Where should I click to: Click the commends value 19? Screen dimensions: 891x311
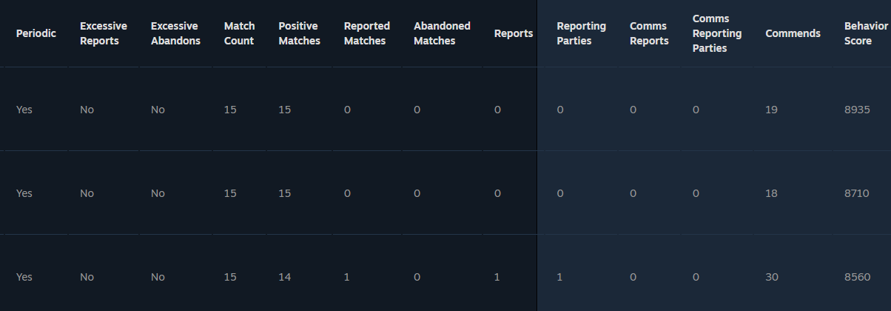(x=772, y=110)
